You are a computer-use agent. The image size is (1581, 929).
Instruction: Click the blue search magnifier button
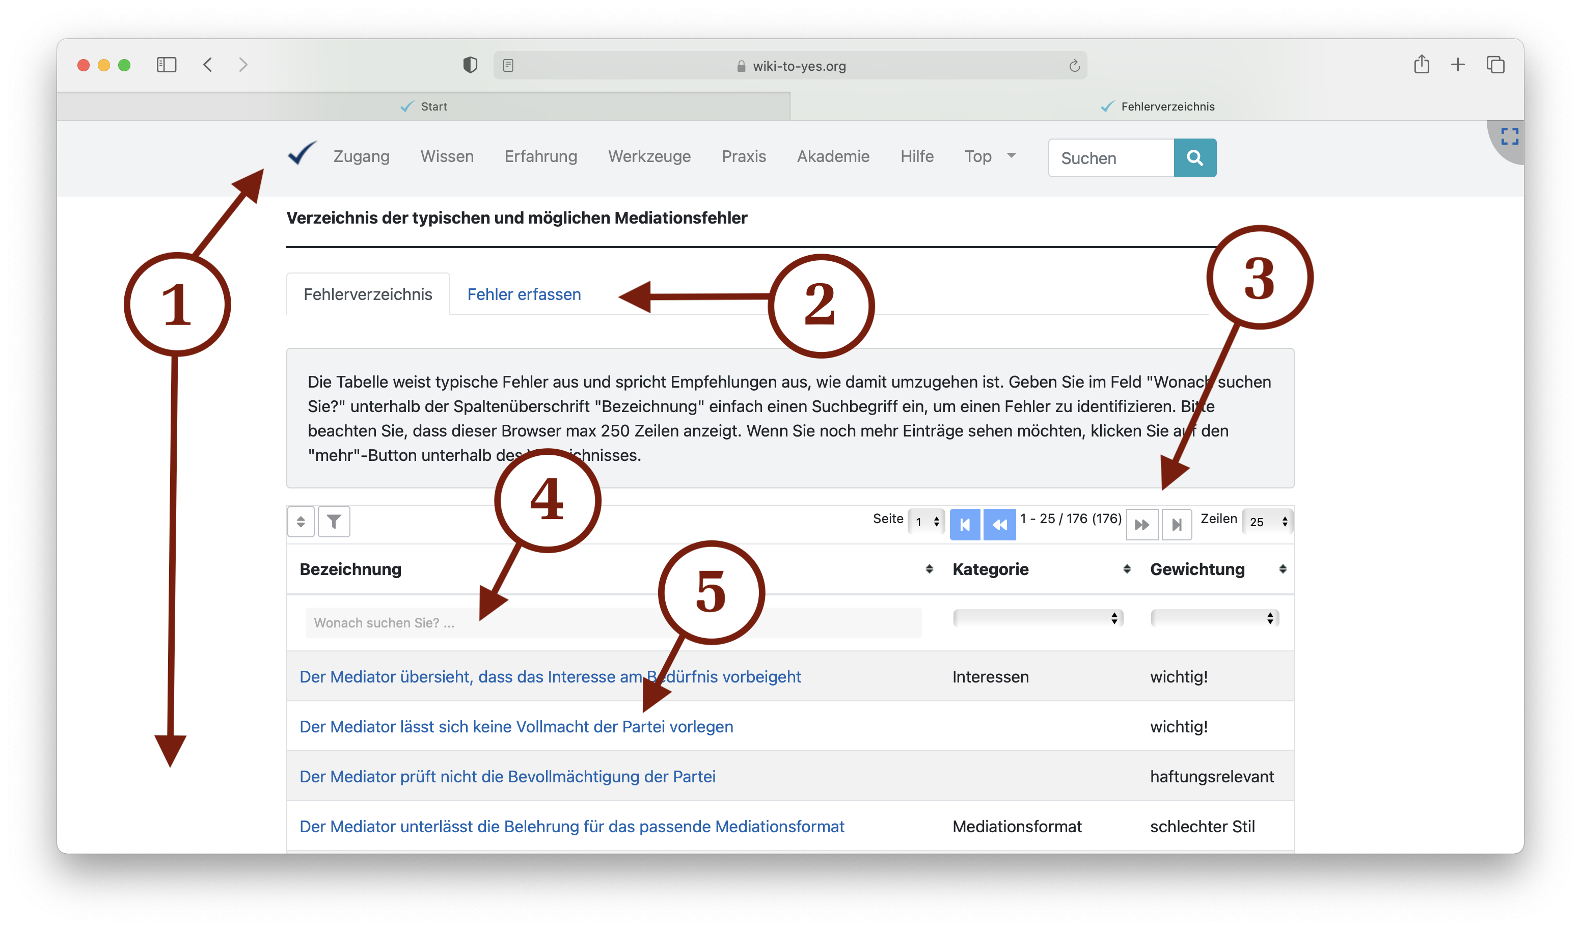point(1194,157)
